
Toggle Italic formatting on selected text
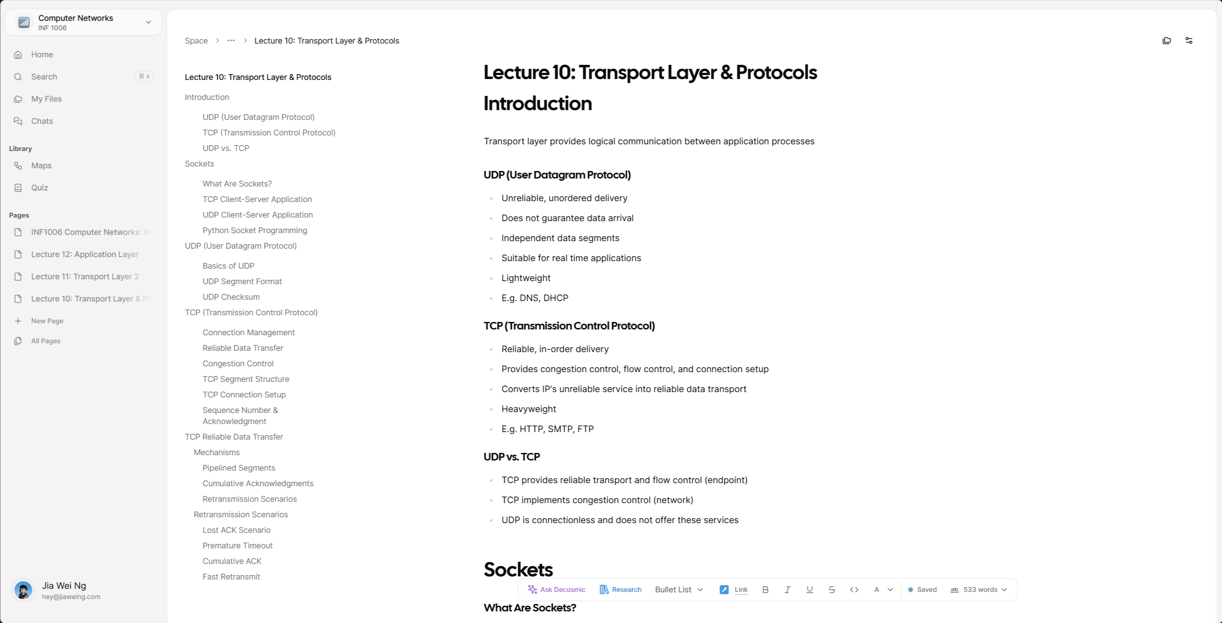[788, 589]
